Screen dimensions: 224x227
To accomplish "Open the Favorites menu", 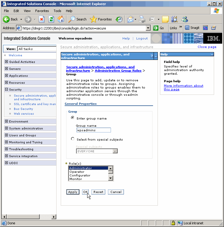I will pos(42,11).
